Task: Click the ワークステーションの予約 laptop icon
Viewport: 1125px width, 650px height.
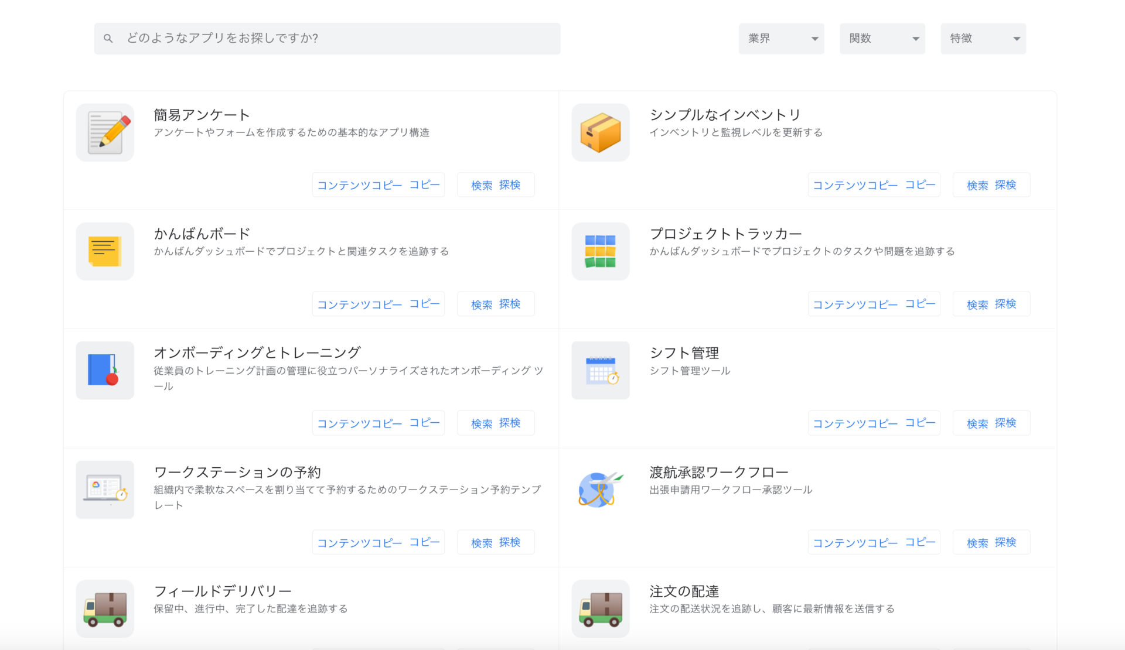Action: (x=105, y=490)
